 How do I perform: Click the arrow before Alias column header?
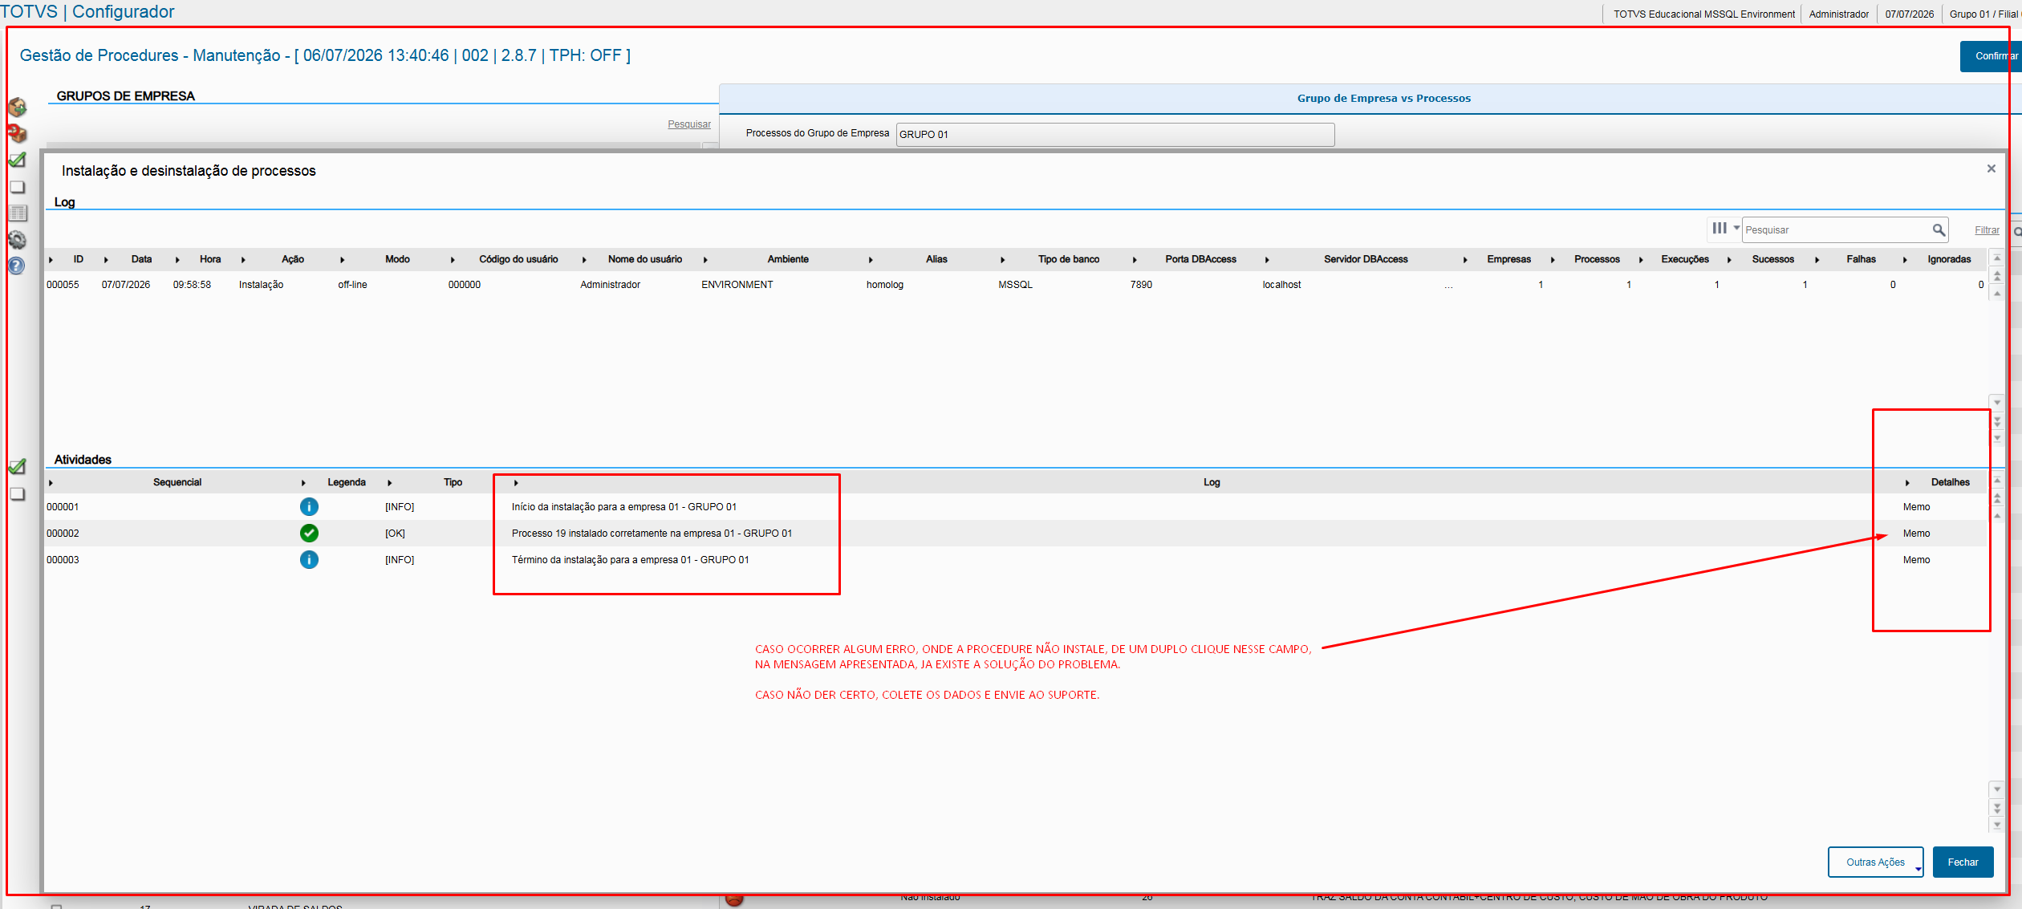click(871, 260)
